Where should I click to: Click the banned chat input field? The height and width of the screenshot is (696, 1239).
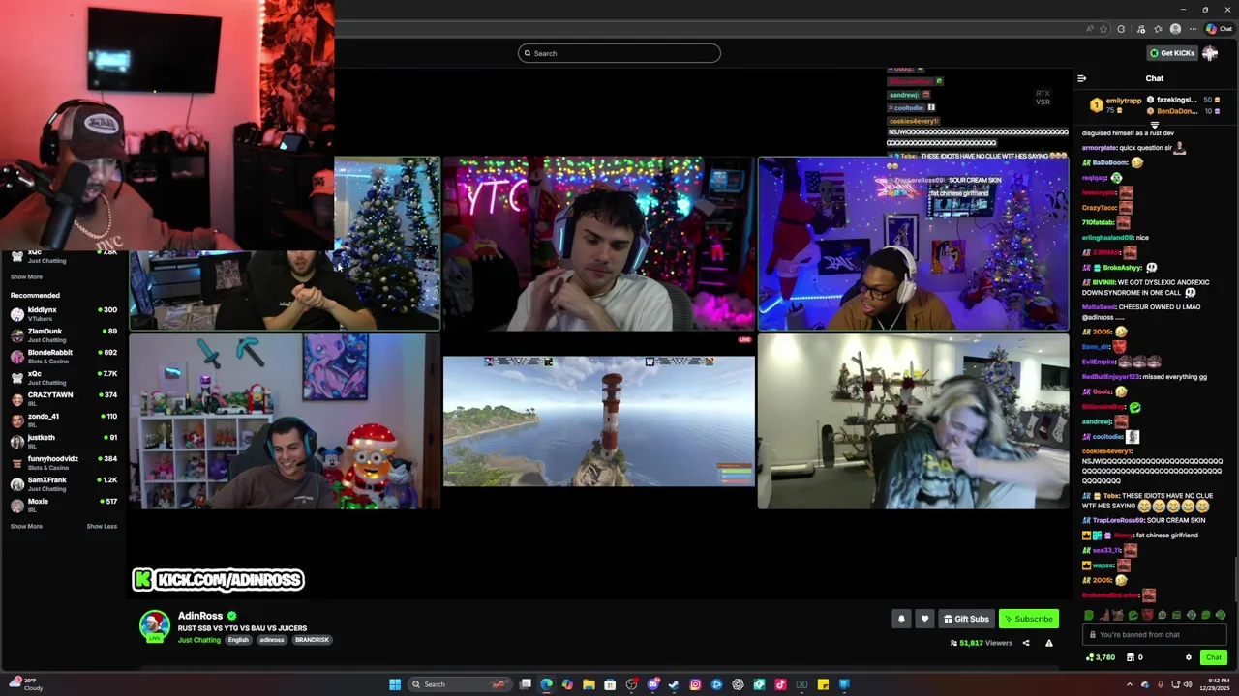pos(1155,635)
